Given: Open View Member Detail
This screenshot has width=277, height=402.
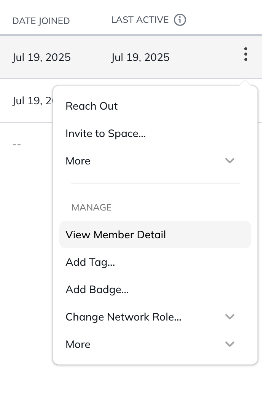Looking at the screenshot, I should (x=155, y=234).
